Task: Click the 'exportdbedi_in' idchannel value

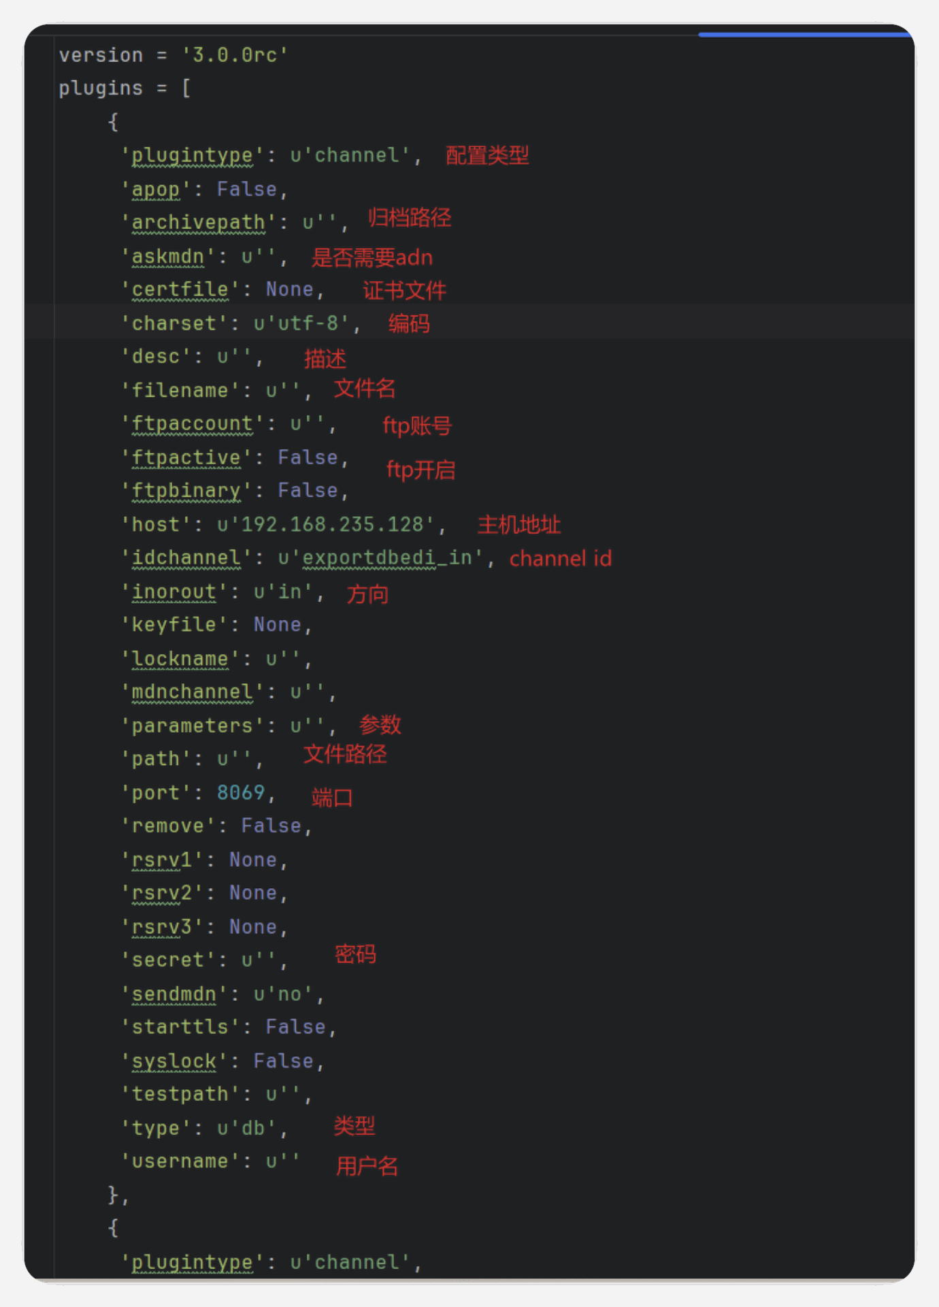Action: pyautogui.click(x=386, y=558)
